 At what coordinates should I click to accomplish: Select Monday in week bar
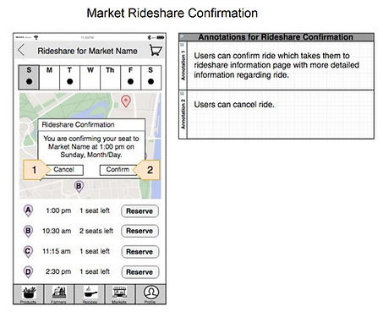tap(49, 78)
